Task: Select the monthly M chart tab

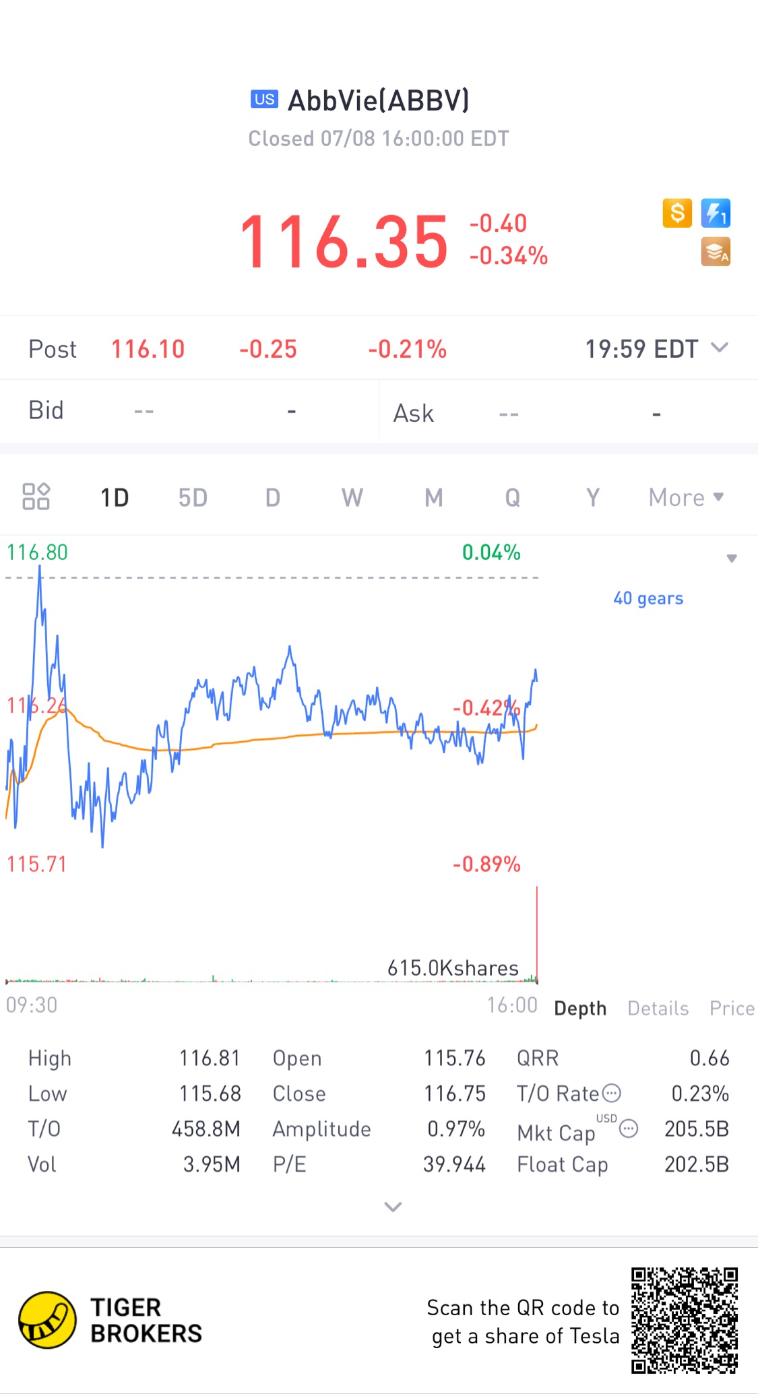Action: pos(433,498)
